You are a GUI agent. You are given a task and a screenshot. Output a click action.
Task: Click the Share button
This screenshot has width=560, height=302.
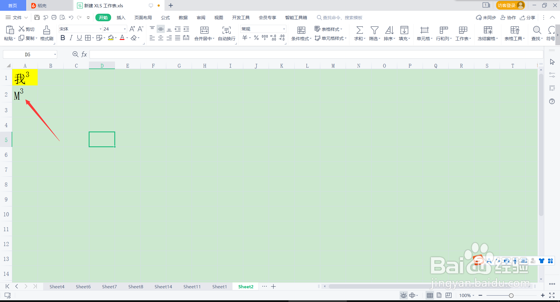click(528, 17)
